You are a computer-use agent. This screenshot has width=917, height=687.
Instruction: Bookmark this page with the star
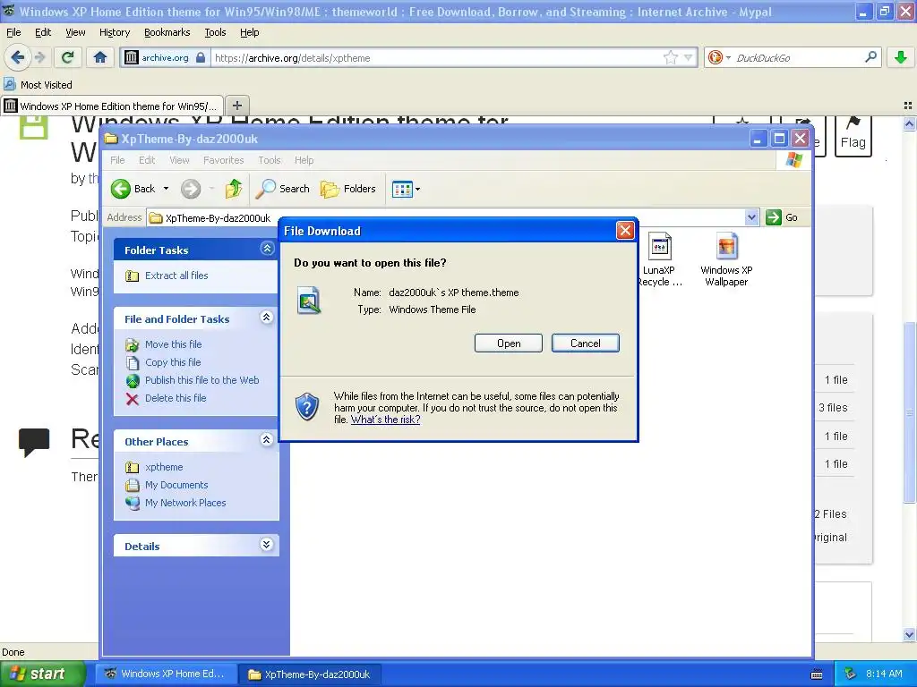pos(670,57)
